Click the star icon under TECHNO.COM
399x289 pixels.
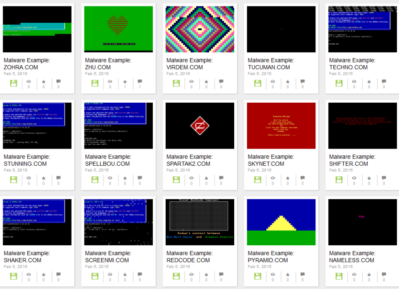coord(369,81)
